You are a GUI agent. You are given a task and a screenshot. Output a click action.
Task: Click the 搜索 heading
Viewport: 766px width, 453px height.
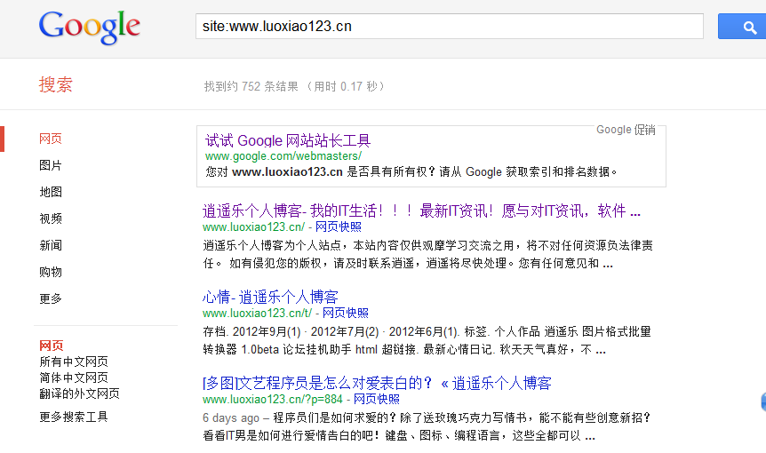pyautogui.click(x=56, y=84)
